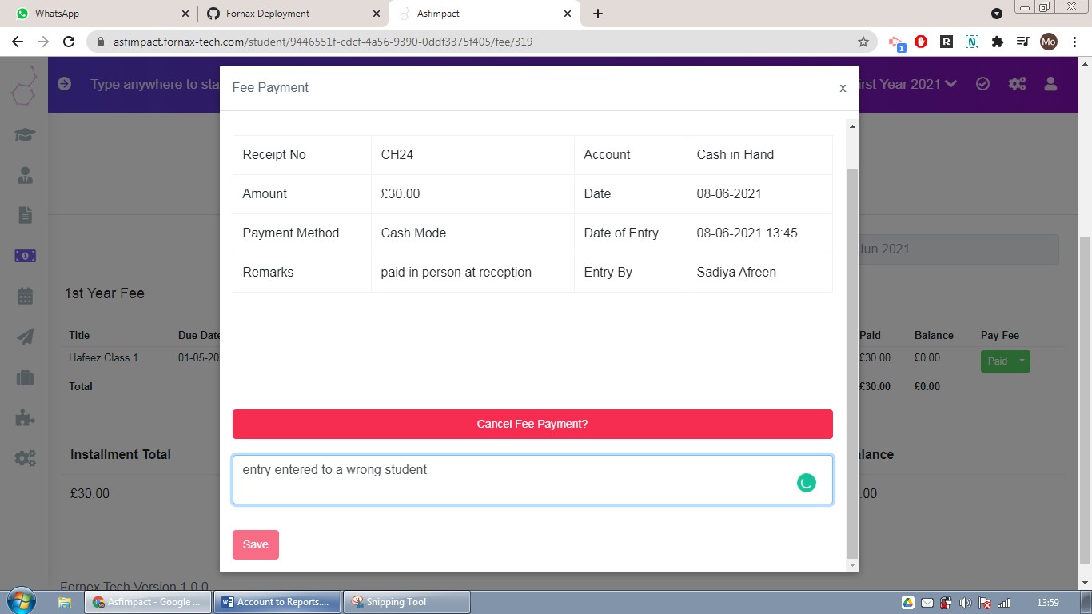Go back in browser history
Screen dimensions: 1092x614
point(18,42)
